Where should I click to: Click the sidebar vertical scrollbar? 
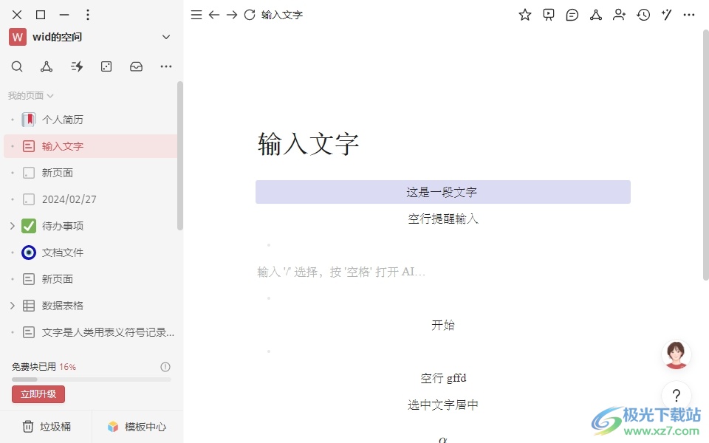180,156
